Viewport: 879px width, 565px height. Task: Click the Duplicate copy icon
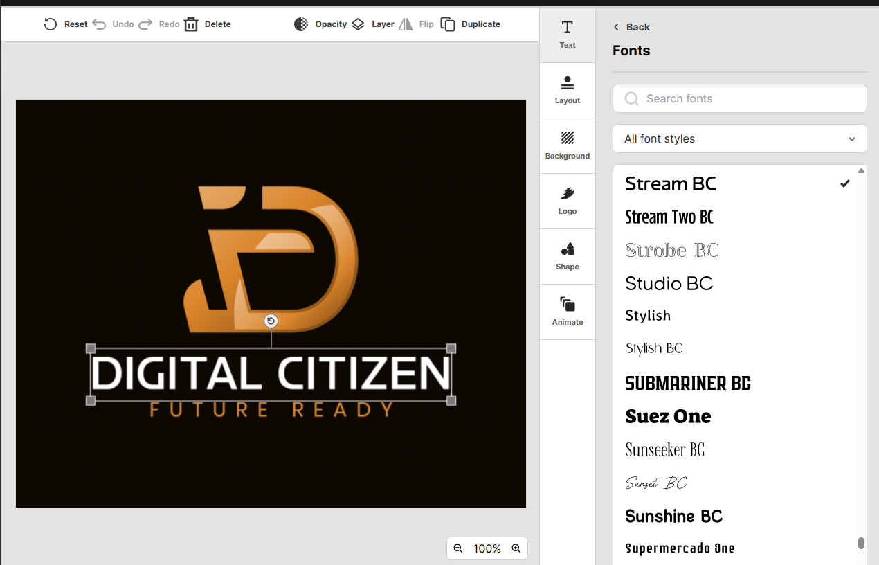(x=448, y=24)
